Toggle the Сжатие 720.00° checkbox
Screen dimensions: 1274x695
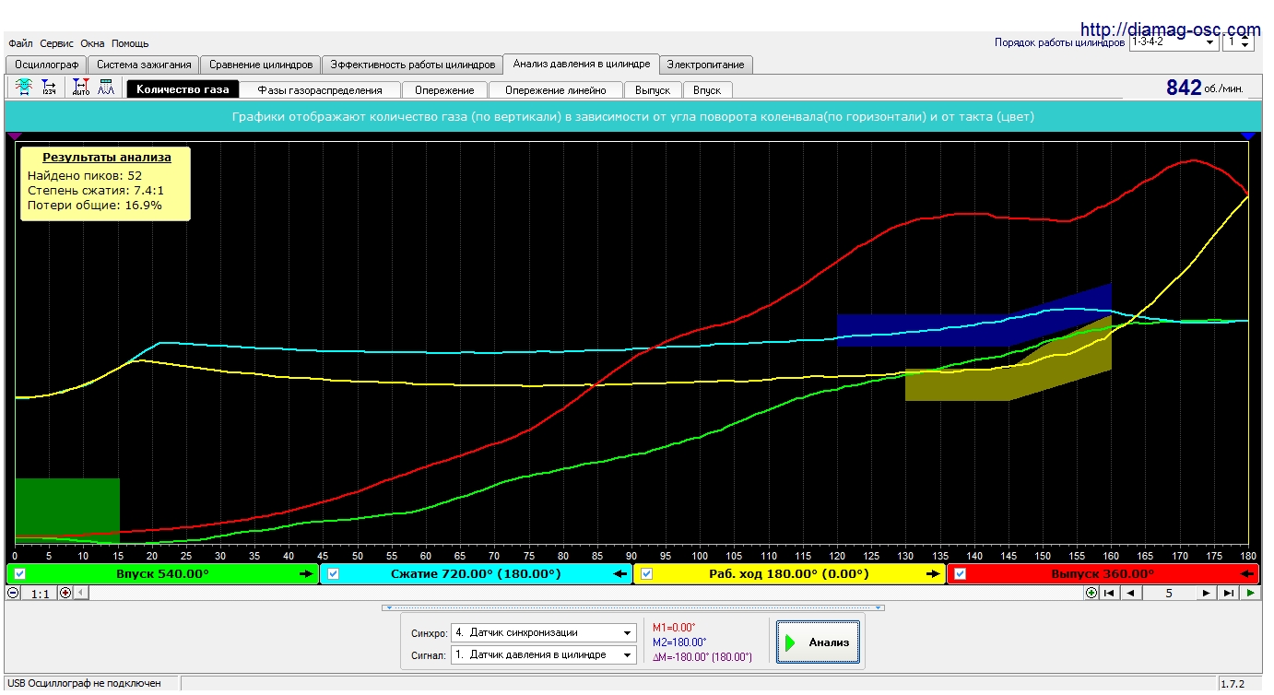tap(334, 573)
